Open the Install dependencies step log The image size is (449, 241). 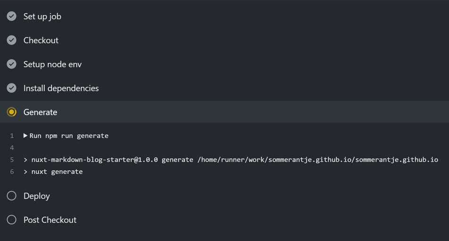[x=61, y=88]
